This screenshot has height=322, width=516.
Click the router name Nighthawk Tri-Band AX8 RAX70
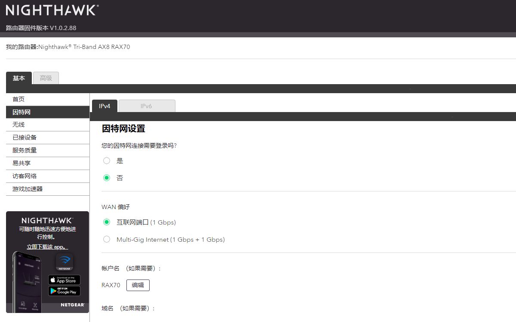pyautogui.click(x=84, y=47)
